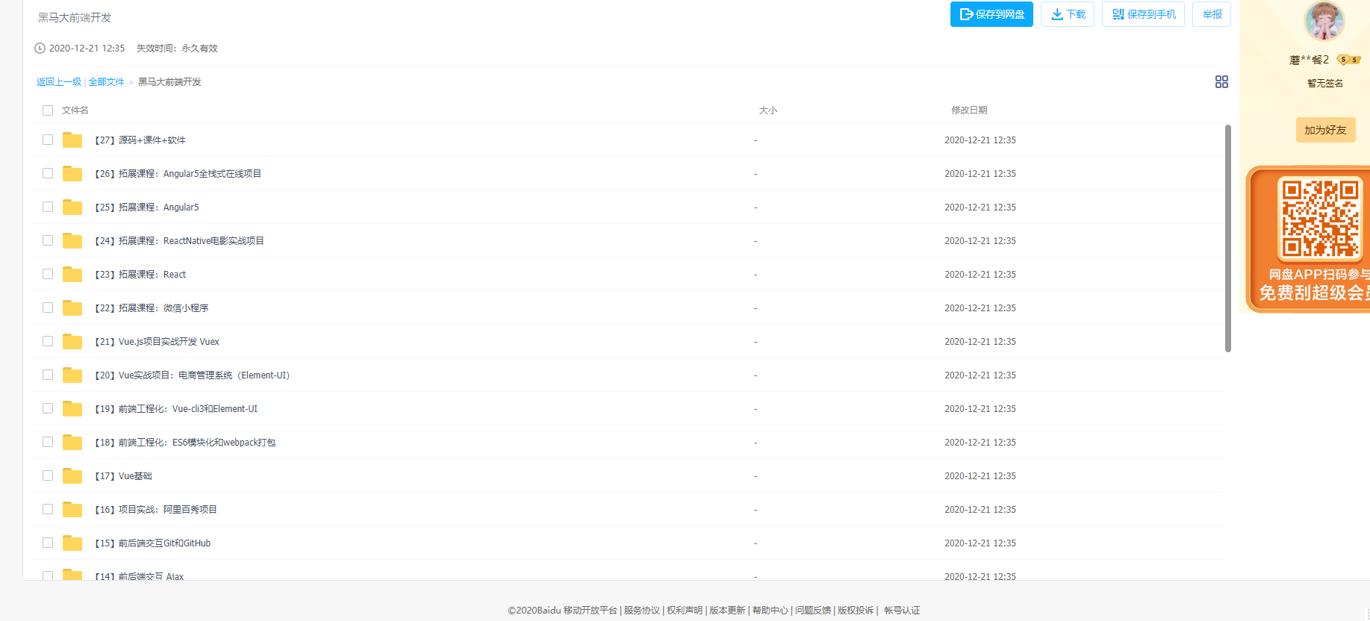Click the 举报 report button
The width and height of the screenshot is (1370, 621).
(1212, 14)
